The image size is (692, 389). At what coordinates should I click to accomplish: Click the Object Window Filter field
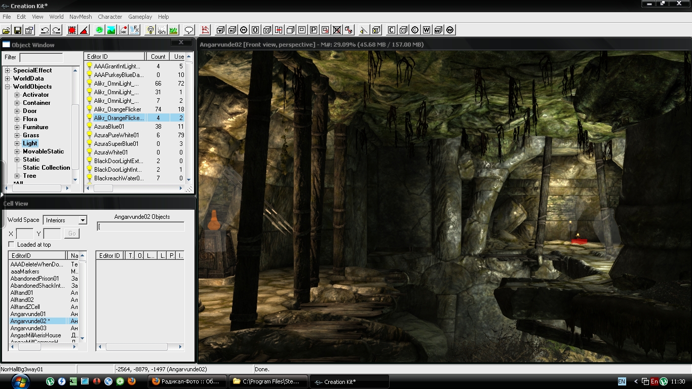click(x=41, y=58)
